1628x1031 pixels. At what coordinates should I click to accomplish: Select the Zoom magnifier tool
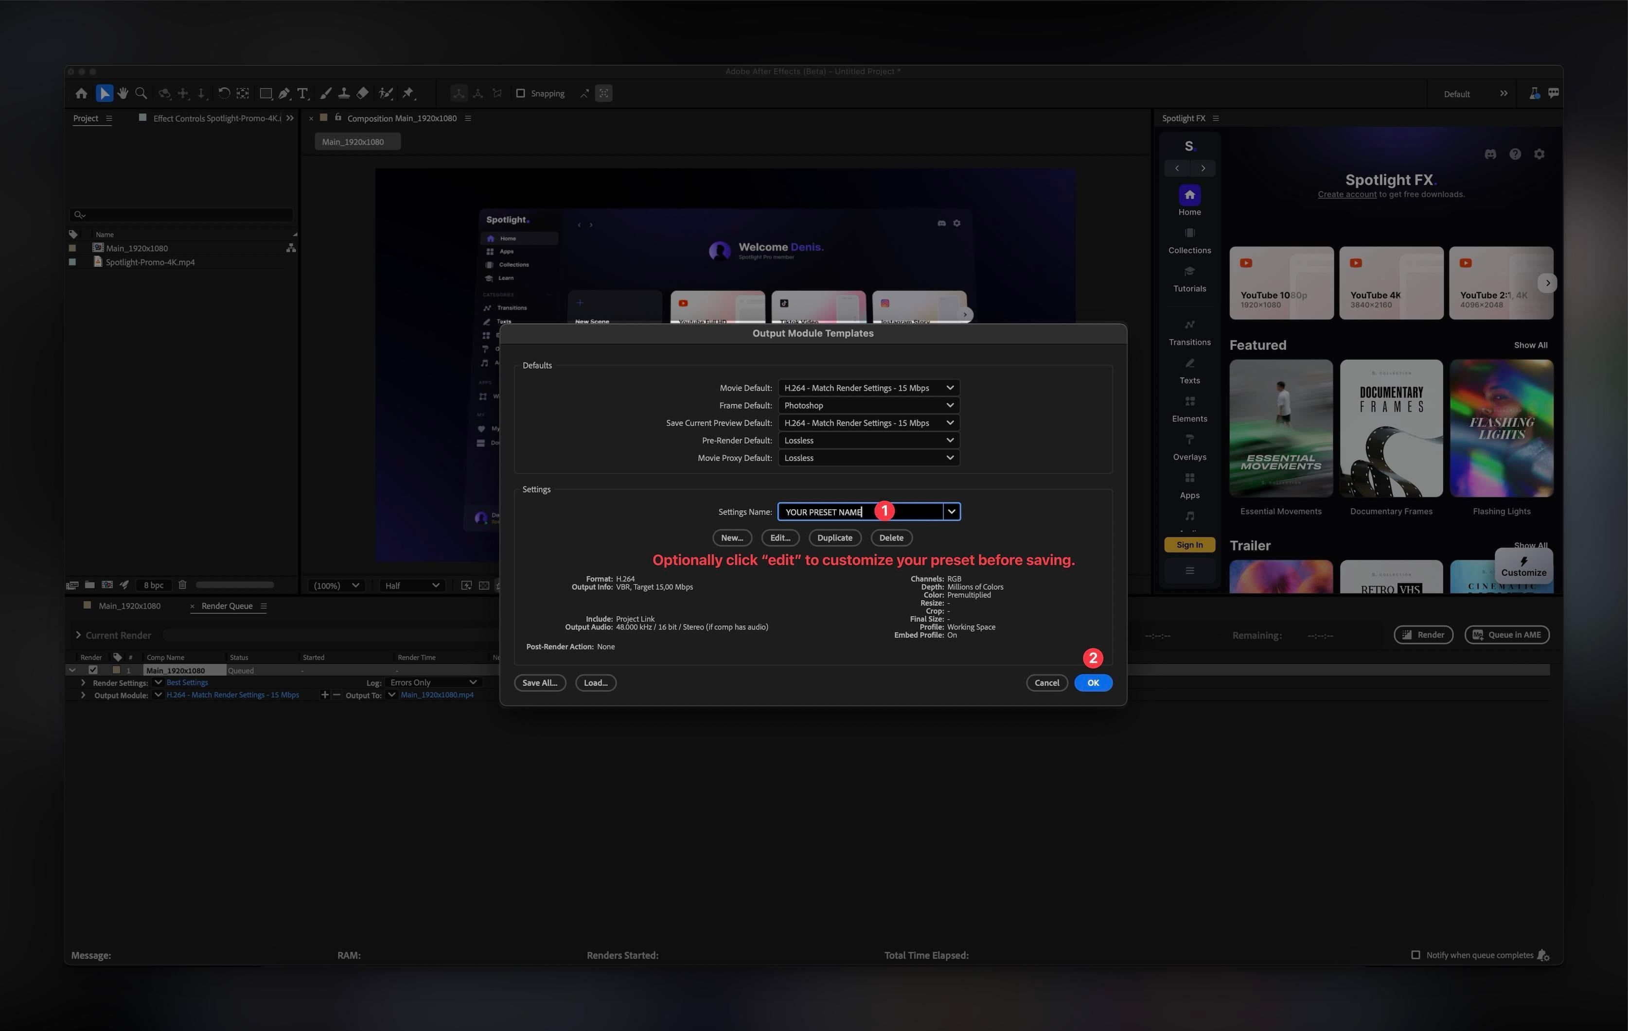point(142,93)
